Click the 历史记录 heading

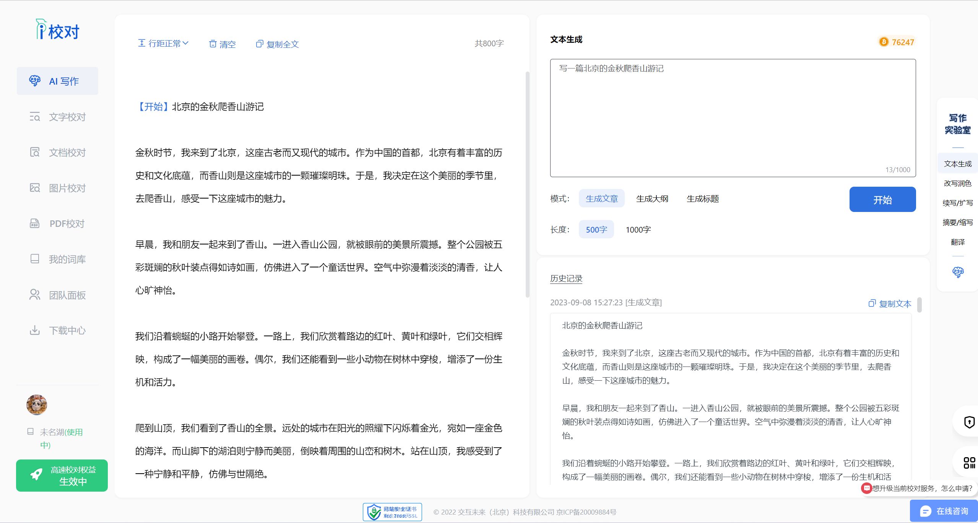click(566, 279)
